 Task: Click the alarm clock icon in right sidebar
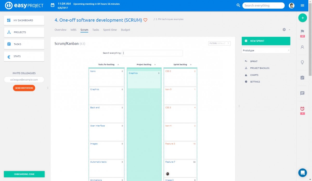(302, 109)
